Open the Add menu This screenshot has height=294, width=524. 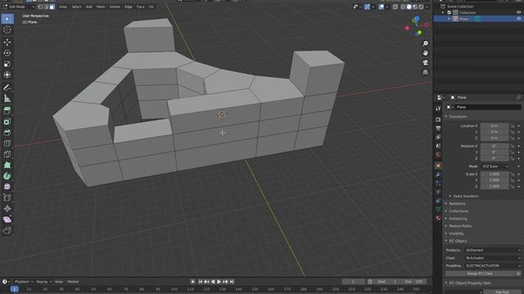coord(89,7)
